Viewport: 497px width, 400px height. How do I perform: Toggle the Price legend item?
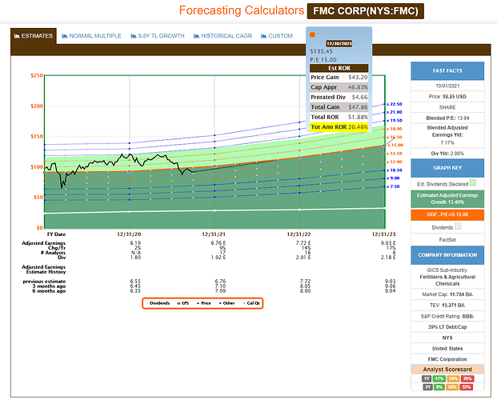(x=204, y=303)
